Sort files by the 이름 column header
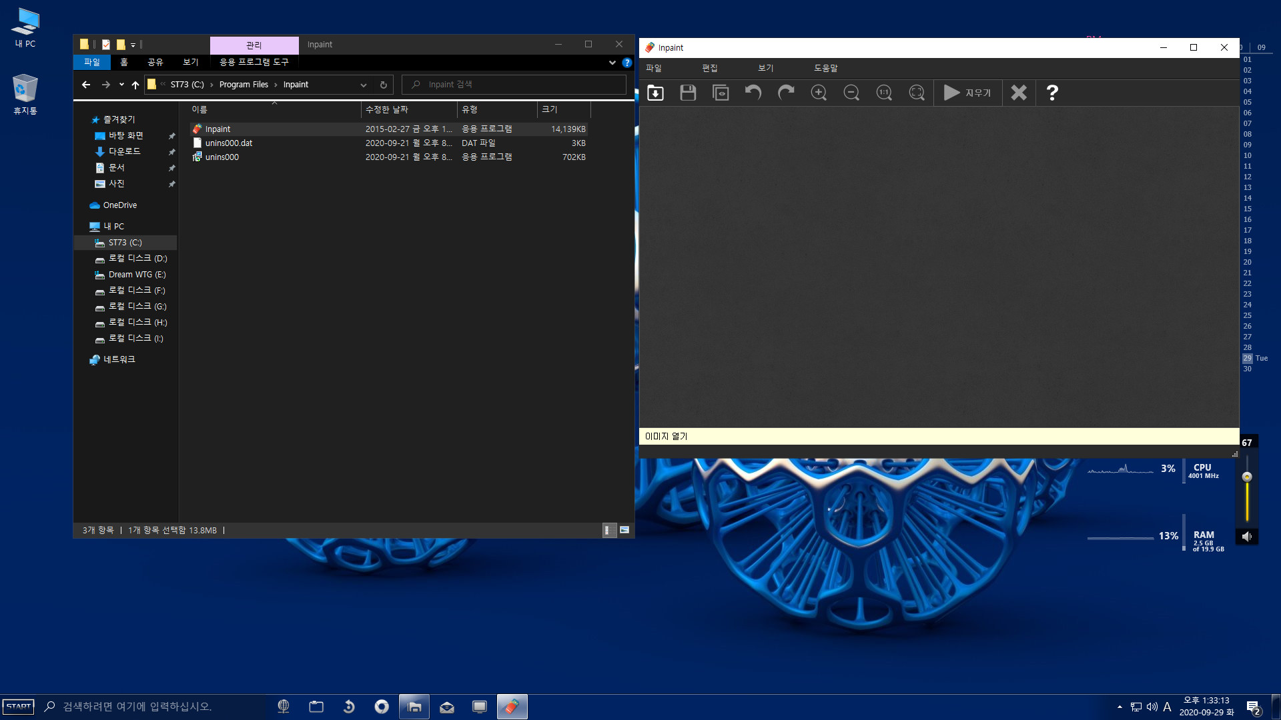The height and width of the screenshot is (720, 1281). [x=274, y=109]
